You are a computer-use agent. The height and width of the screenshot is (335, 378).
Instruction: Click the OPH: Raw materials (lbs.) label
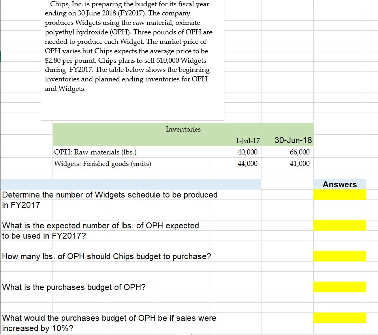[95, 152]
